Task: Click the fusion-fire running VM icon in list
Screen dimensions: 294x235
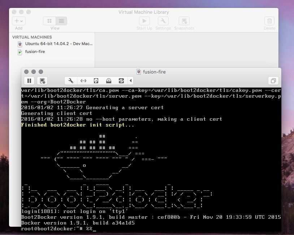Action: coord(20,52)
